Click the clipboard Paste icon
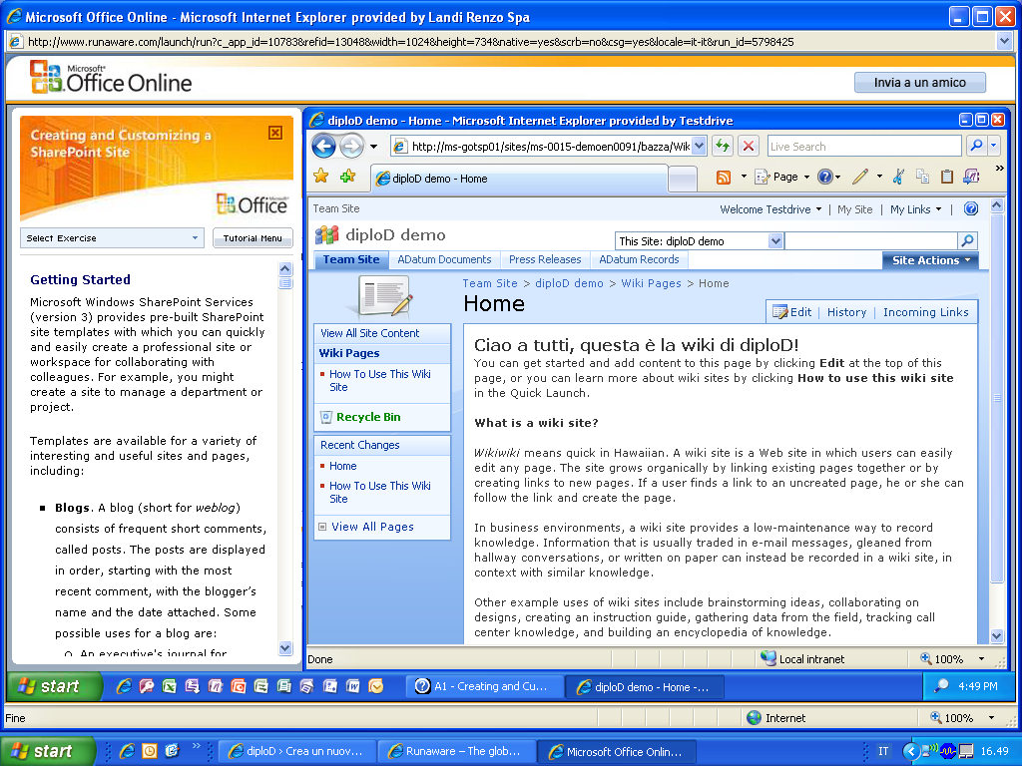This screenshot has height=766, width=1022. click(x=947, y=177)
